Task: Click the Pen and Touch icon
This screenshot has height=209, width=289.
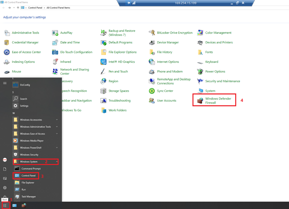Action: (x=103, y=71)
